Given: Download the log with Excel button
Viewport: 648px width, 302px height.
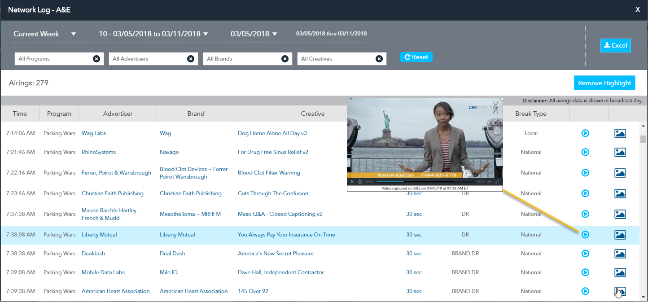Looking at the screenshot, I should point(615,45).
